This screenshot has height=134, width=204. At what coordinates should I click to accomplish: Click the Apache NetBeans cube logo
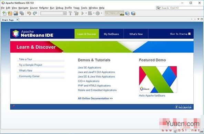[16, 34]
